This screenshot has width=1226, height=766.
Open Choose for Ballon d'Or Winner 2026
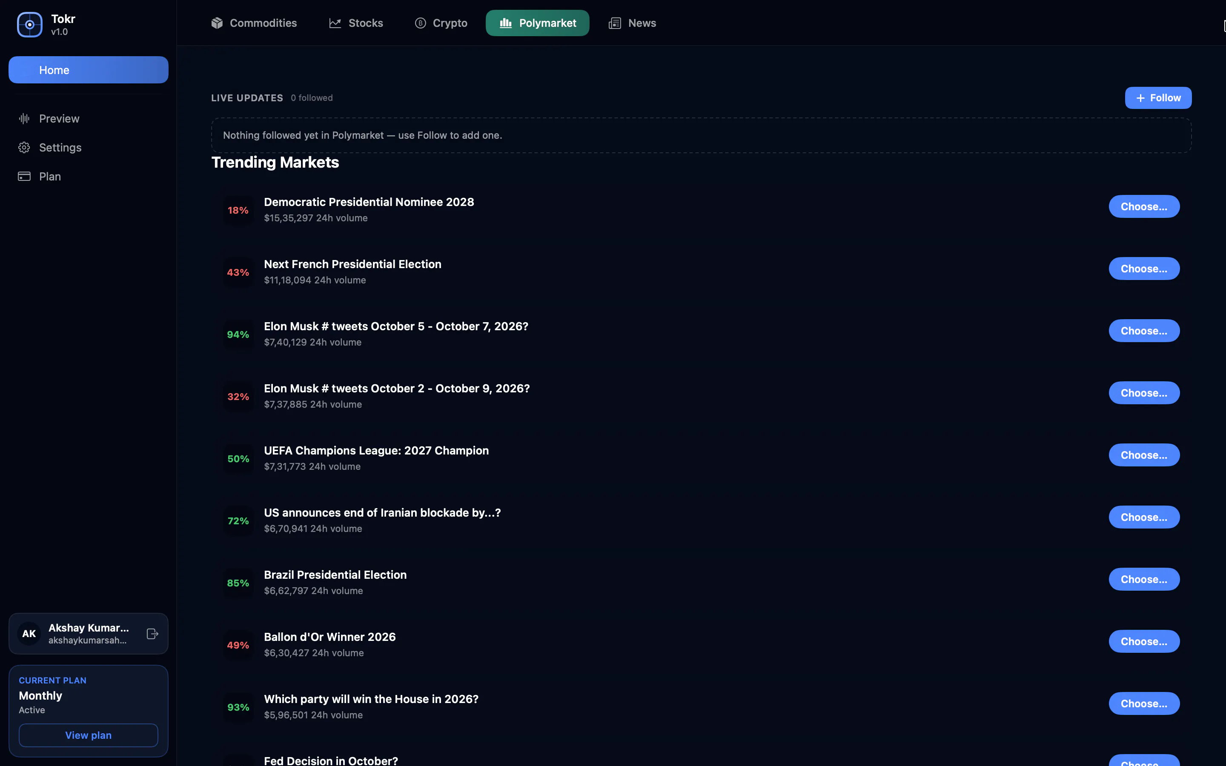[1144, 641]
